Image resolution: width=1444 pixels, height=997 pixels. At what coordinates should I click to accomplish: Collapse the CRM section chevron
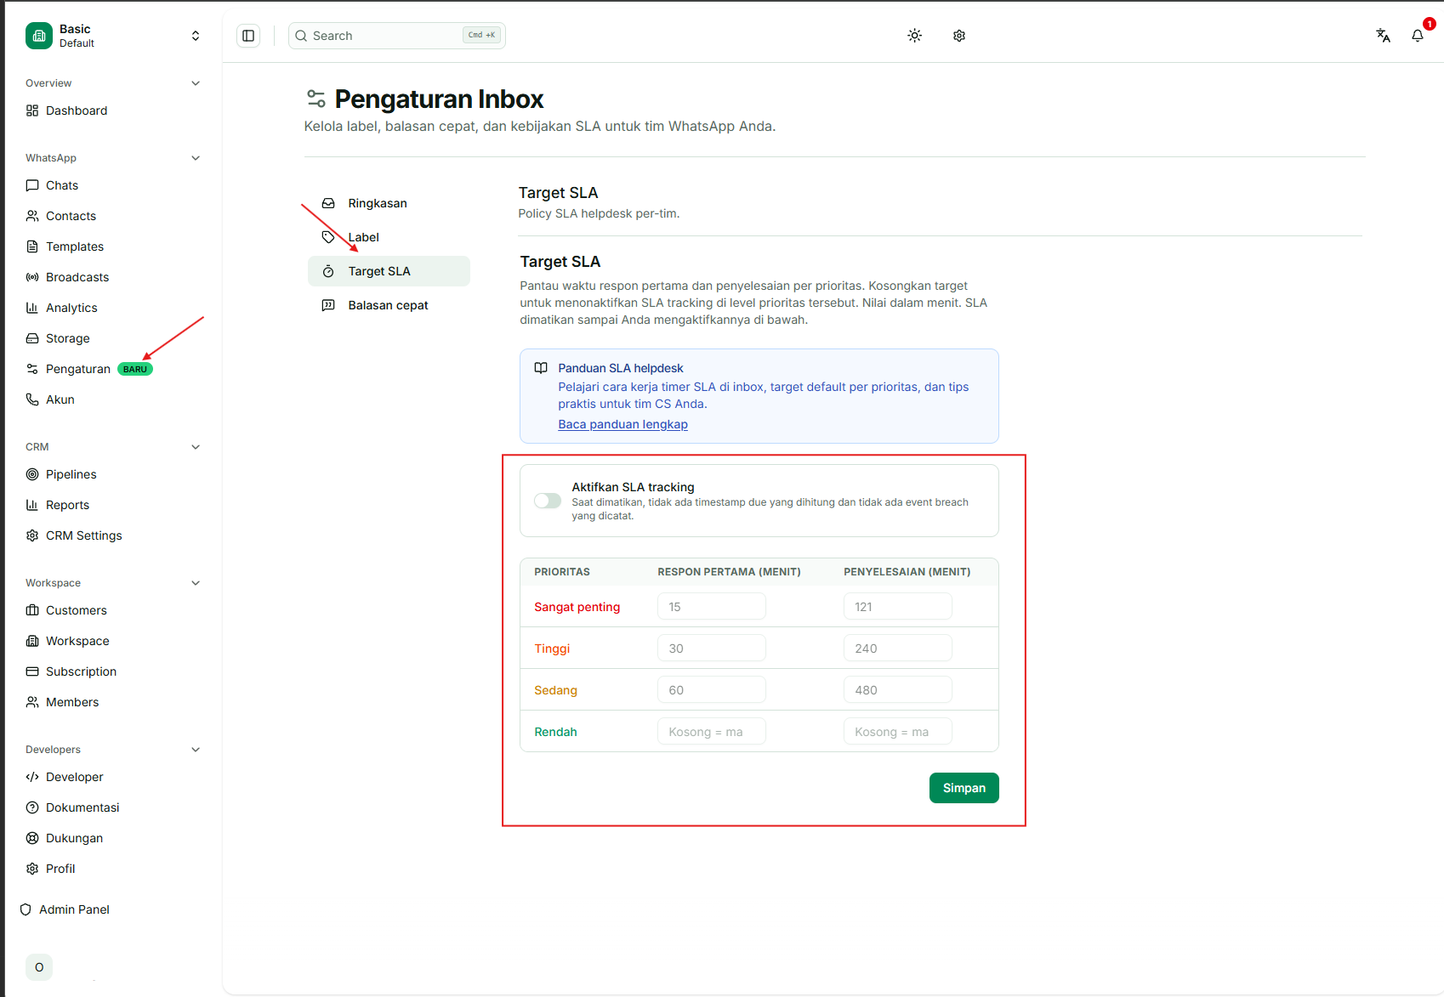pos(196,447)
